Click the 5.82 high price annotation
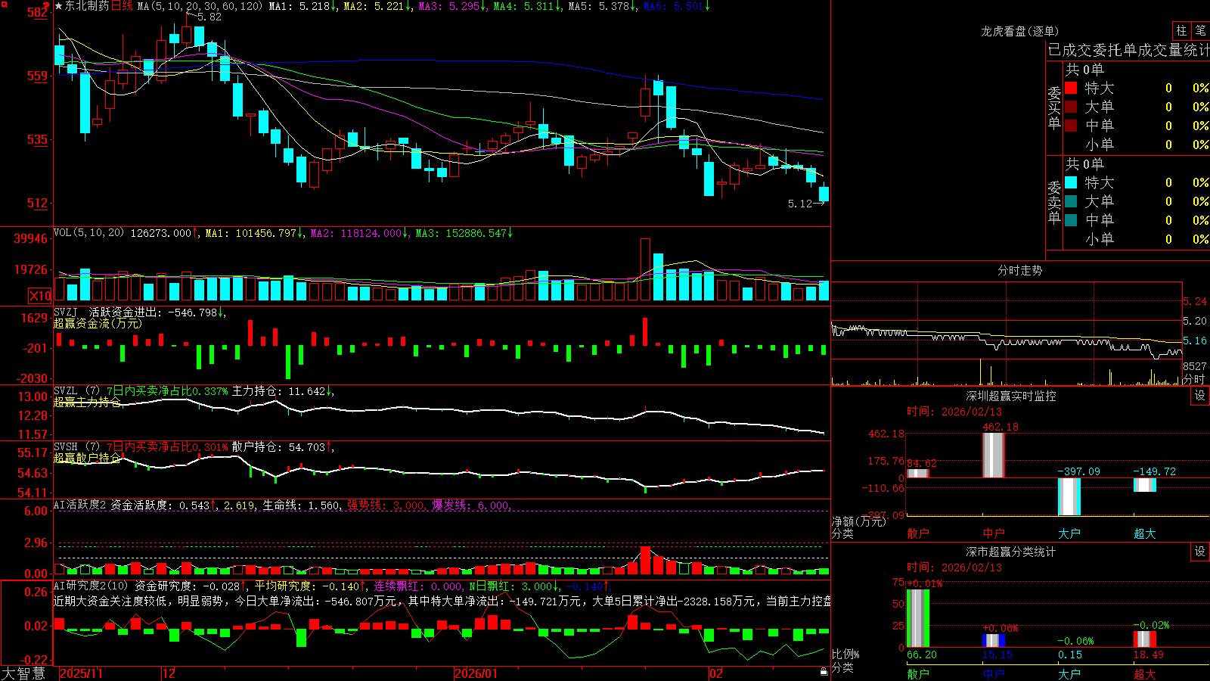The width and height of the screenshot is (1210, 681). point(209,17)
